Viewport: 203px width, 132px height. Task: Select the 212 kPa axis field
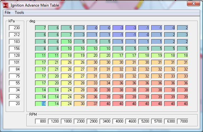tap(14, 35)
